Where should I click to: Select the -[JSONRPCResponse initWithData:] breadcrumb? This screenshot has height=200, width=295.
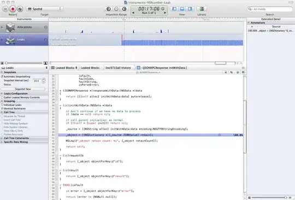point(162,68)
